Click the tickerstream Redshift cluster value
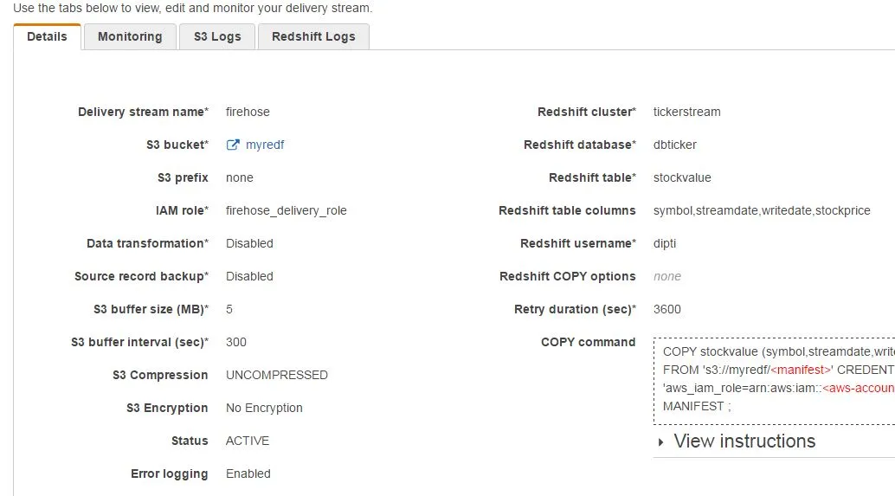The height and width of the screenshot is (496, 895). tap(686, 112)
